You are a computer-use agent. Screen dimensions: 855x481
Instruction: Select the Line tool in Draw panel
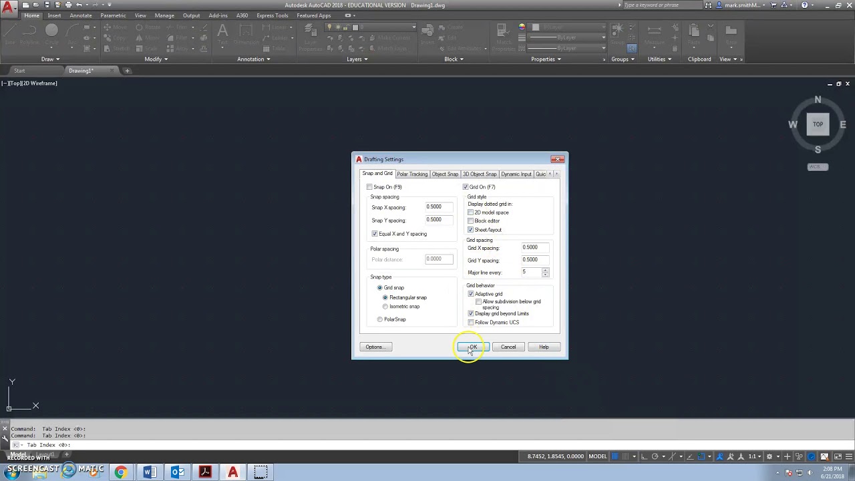(10, 35)
